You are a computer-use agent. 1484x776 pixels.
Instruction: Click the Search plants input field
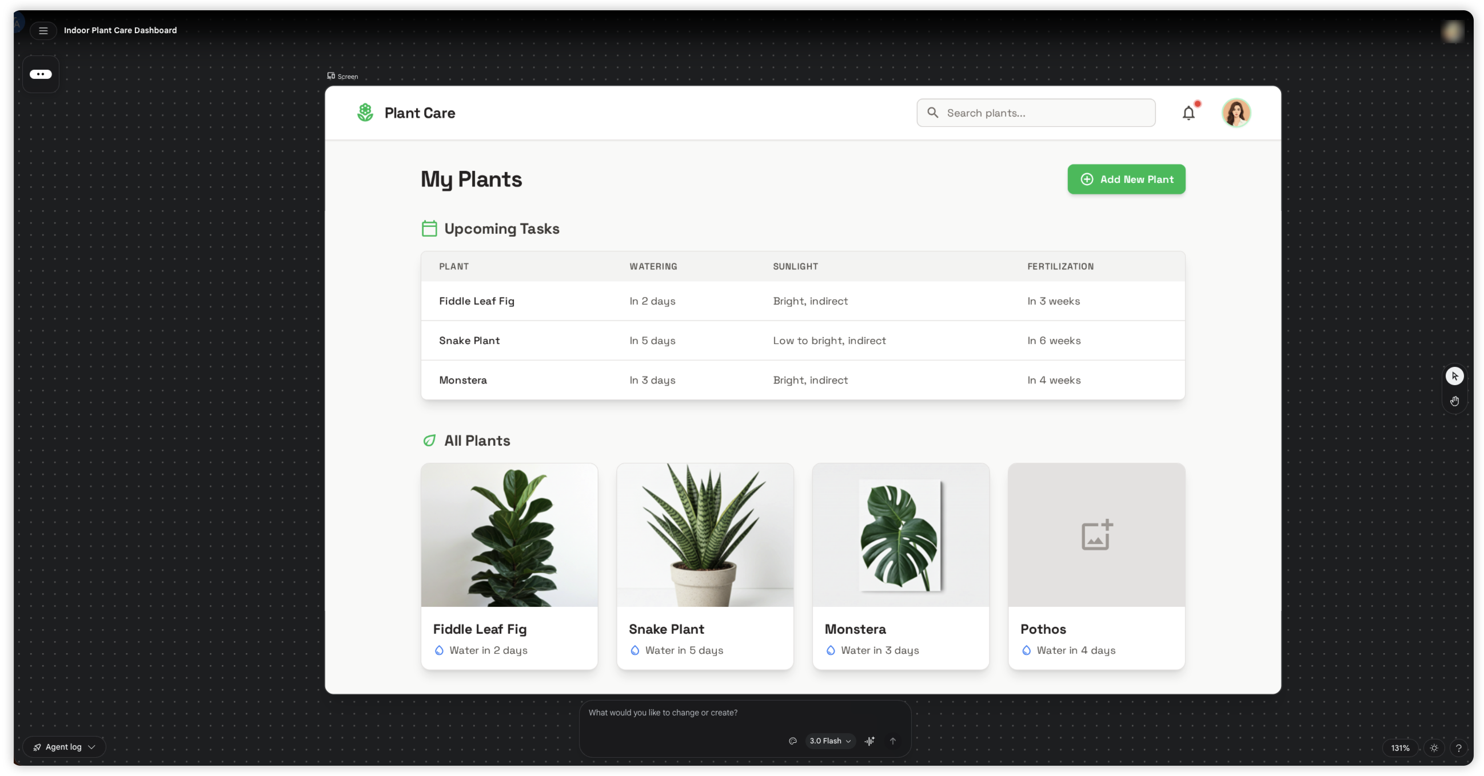[1043, 113]
